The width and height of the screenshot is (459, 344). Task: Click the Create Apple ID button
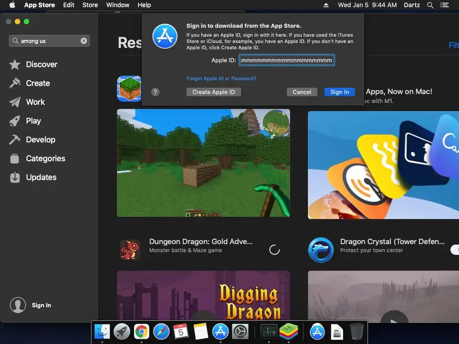point(214,92)
